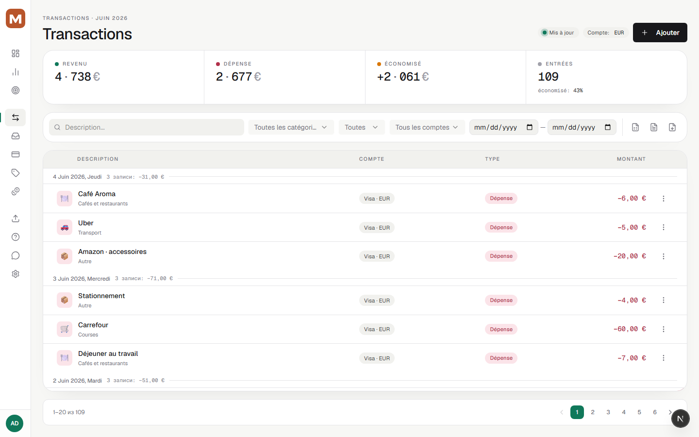This screenshot has width=699, height=437.
Task: Open the start date picker field
Action: [504, 127]
